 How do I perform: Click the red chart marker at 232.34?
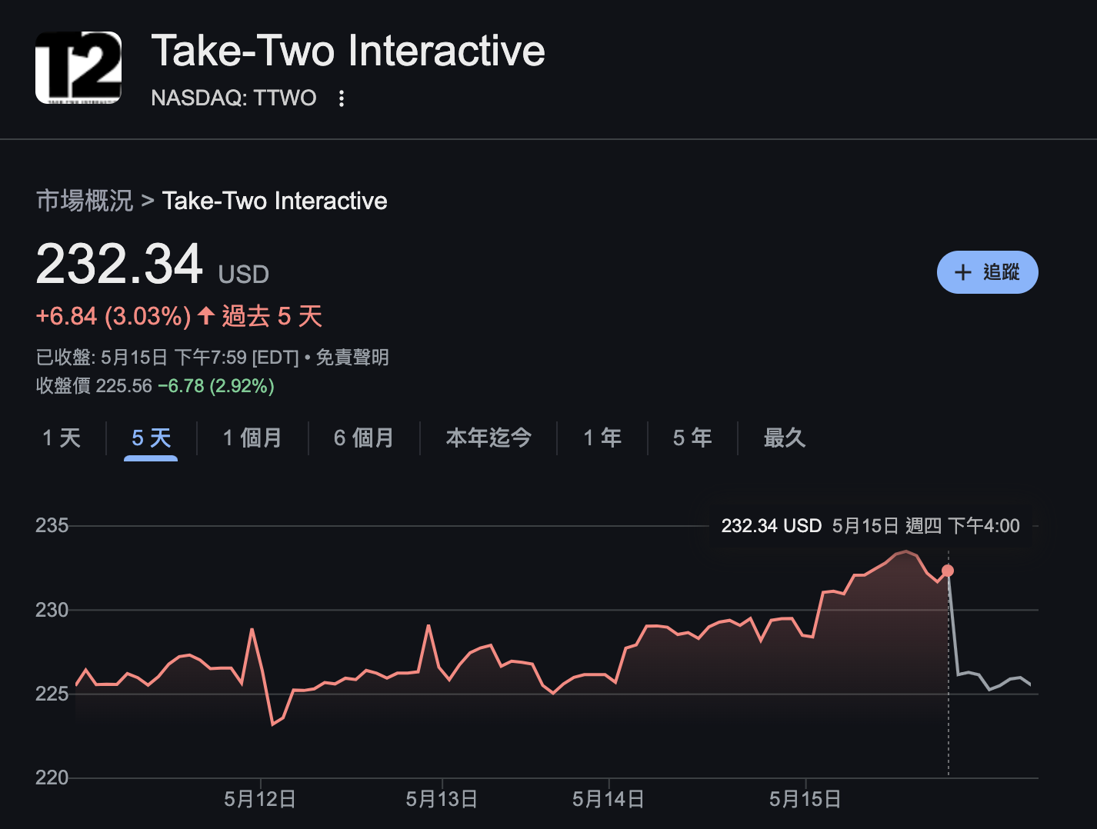948,571
